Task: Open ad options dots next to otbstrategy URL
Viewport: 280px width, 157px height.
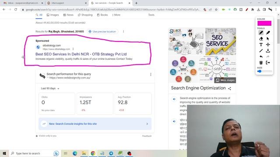Action: point(73,49)
